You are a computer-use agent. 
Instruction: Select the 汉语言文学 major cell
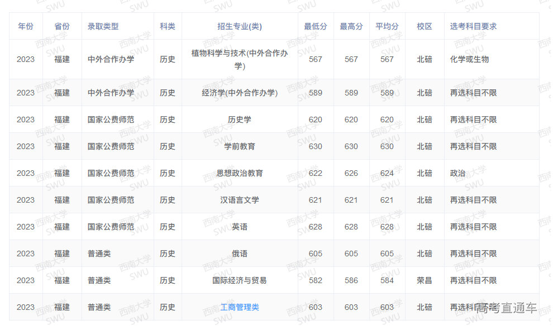[x=240, y=199]
